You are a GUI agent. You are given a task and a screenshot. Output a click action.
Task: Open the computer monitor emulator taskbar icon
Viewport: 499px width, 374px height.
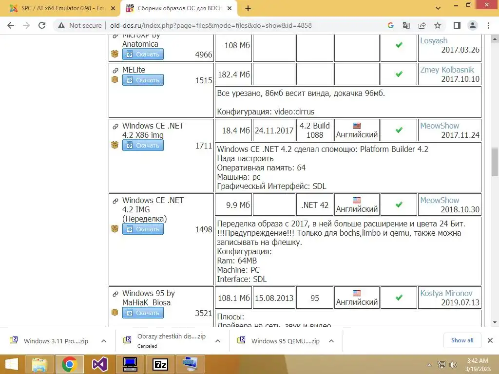click(x=130, y=364)
